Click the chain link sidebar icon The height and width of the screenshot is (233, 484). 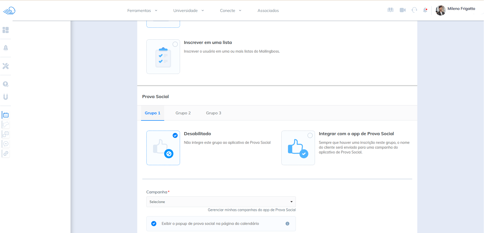(x=6, y=153)
